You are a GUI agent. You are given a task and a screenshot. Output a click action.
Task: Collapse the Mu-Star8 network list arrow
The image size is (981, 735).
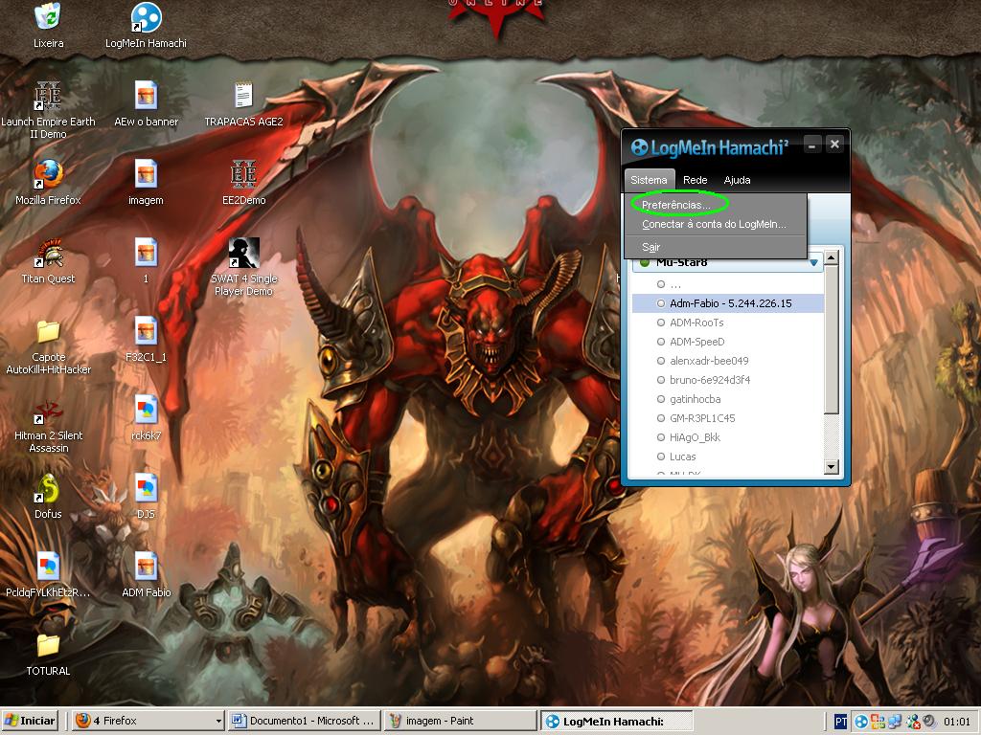(814, 263)
